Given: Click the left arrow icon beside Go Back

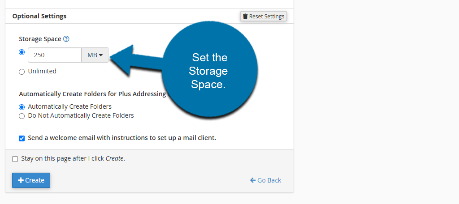Looking at the screenshot, I should [253, 180].
